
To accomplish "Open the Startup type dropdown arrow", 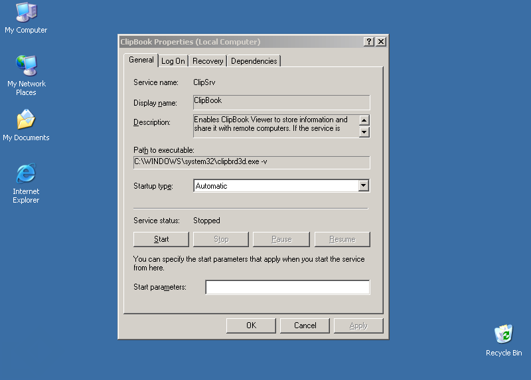I will click(x=363, y=185).
